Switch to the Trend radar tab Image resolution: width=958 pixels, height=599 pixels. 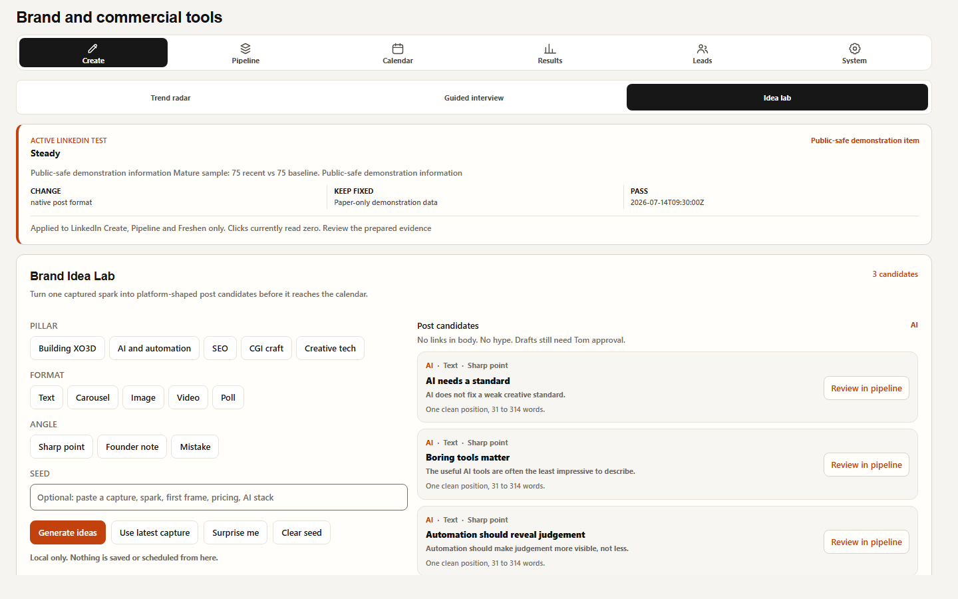tap(170, 98)
